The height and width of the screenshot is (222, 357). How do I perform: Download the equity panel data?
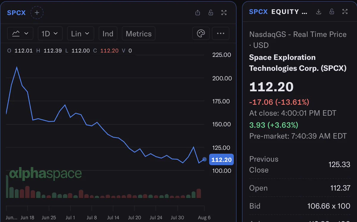click(319, 12)
